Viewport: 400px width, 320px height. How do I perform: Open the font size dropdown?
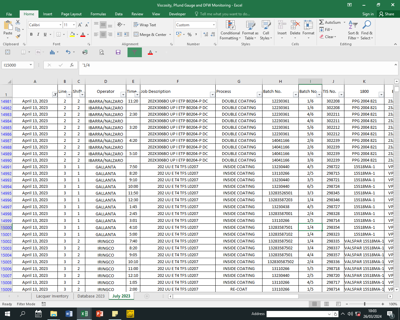[x=74, y=25]
